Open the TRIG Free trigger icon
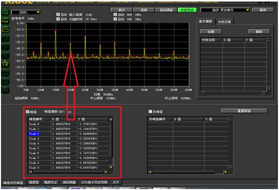The height and width of the screenshot is (190, 279). coord(5,20)
